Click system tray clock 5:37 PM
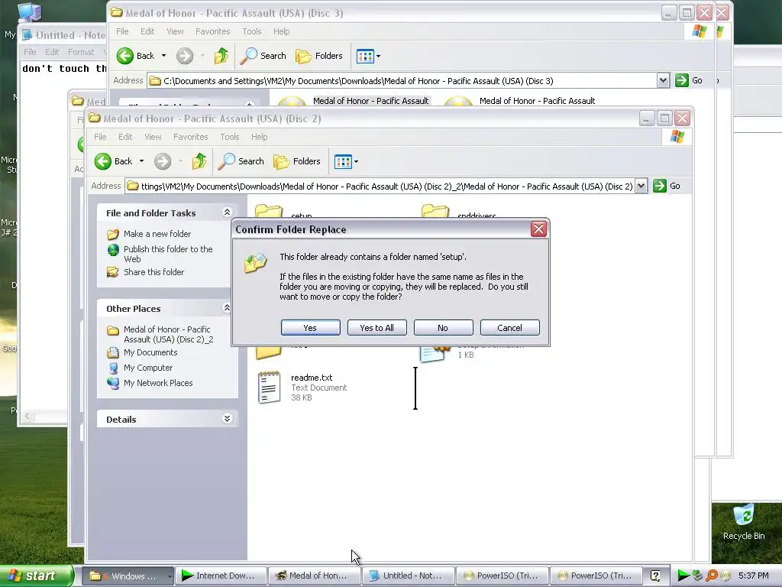The width and height of the screenshot is (782, 587). pyautogui.click(x=754, y=576)
